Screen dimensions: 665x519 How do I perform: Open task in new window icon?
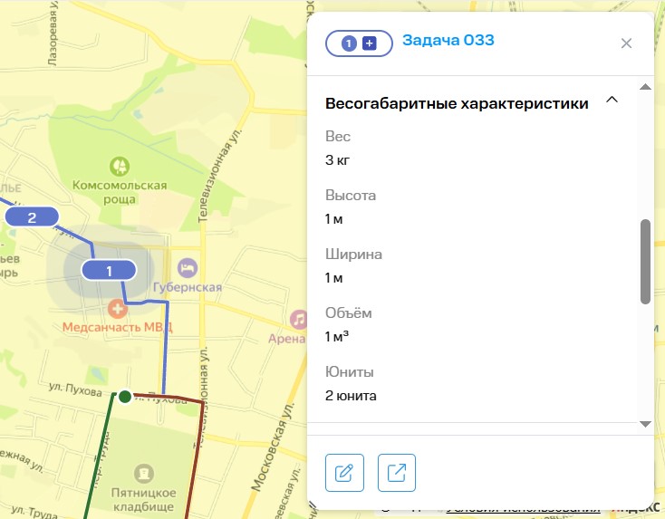(397, 473)
